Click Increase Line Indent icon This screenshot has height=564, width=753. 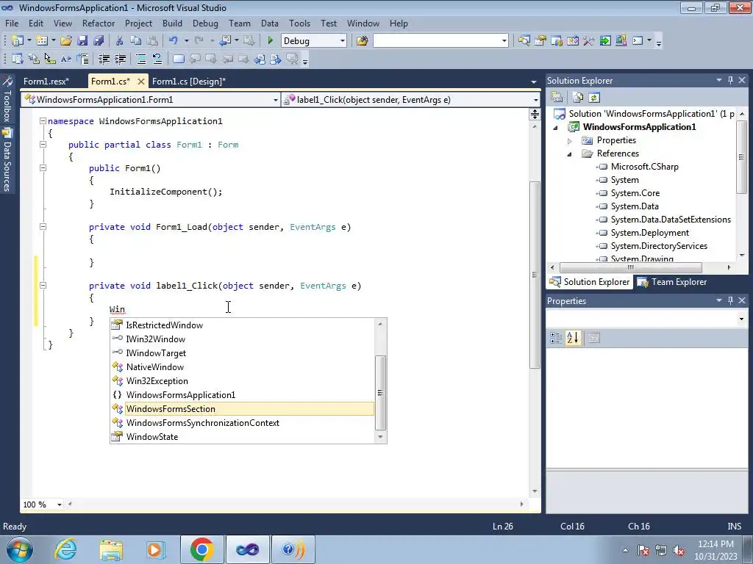click(120, 59)
